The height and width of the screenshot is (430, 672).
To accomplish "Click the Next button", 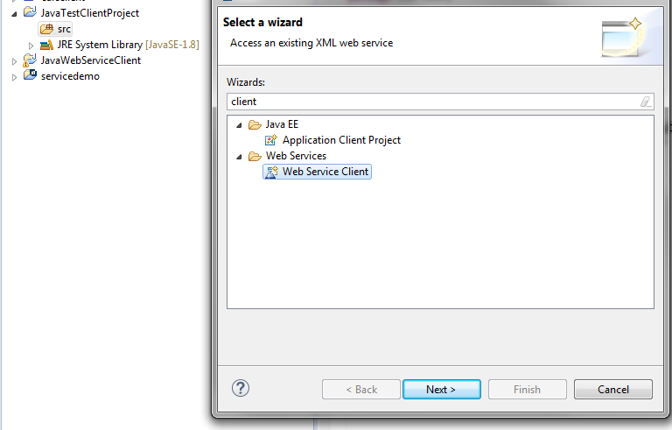I will (x=441, y=390).
